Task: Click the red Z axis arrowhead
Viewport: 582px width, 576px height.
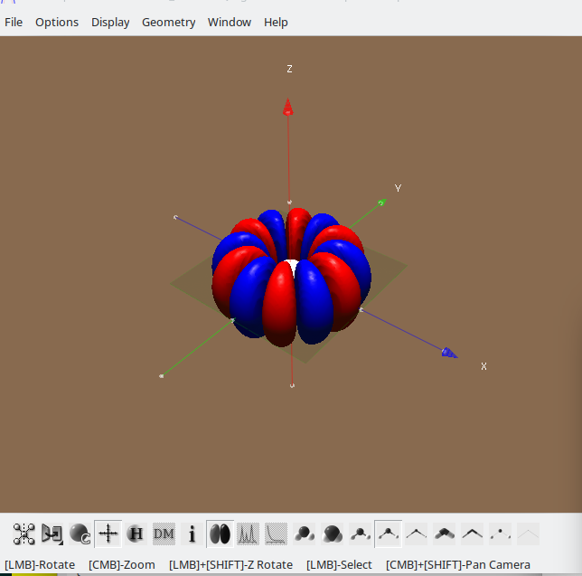Action: 288,109
